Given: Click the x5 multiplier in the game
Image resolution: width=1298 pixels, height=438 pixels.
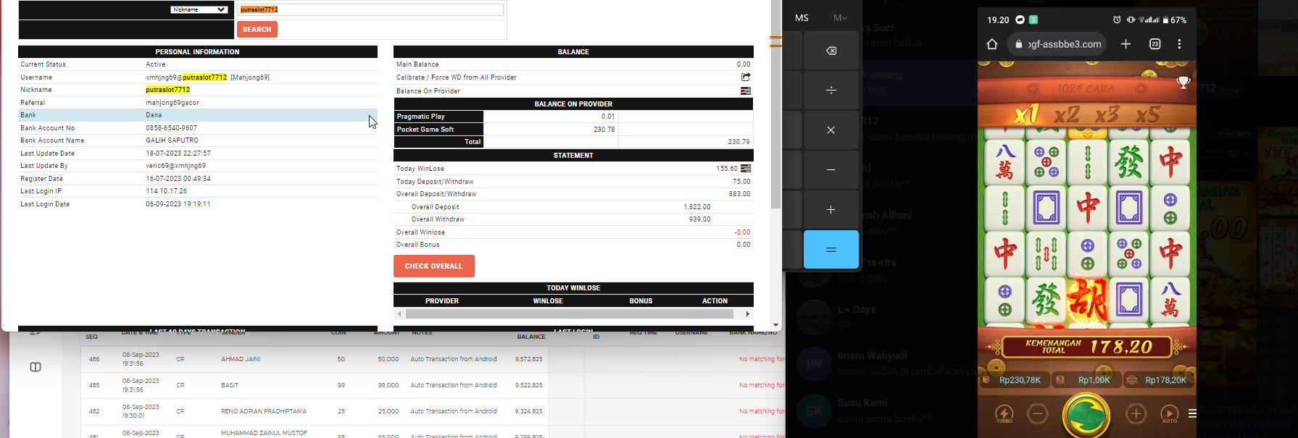Looking at the screenshot, I should point(1147,114).
